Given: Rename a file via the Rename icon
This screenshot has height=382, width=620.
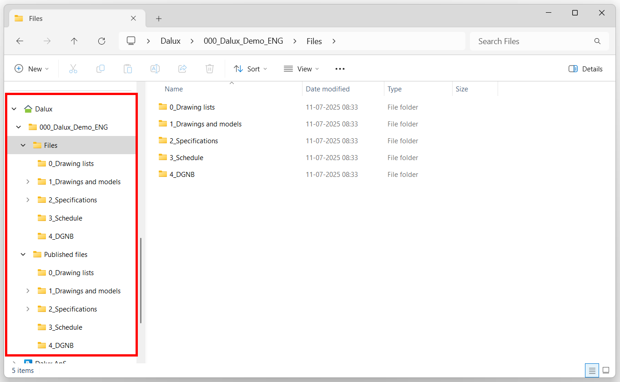Looking at the screenshot, I should coord(155,69).
